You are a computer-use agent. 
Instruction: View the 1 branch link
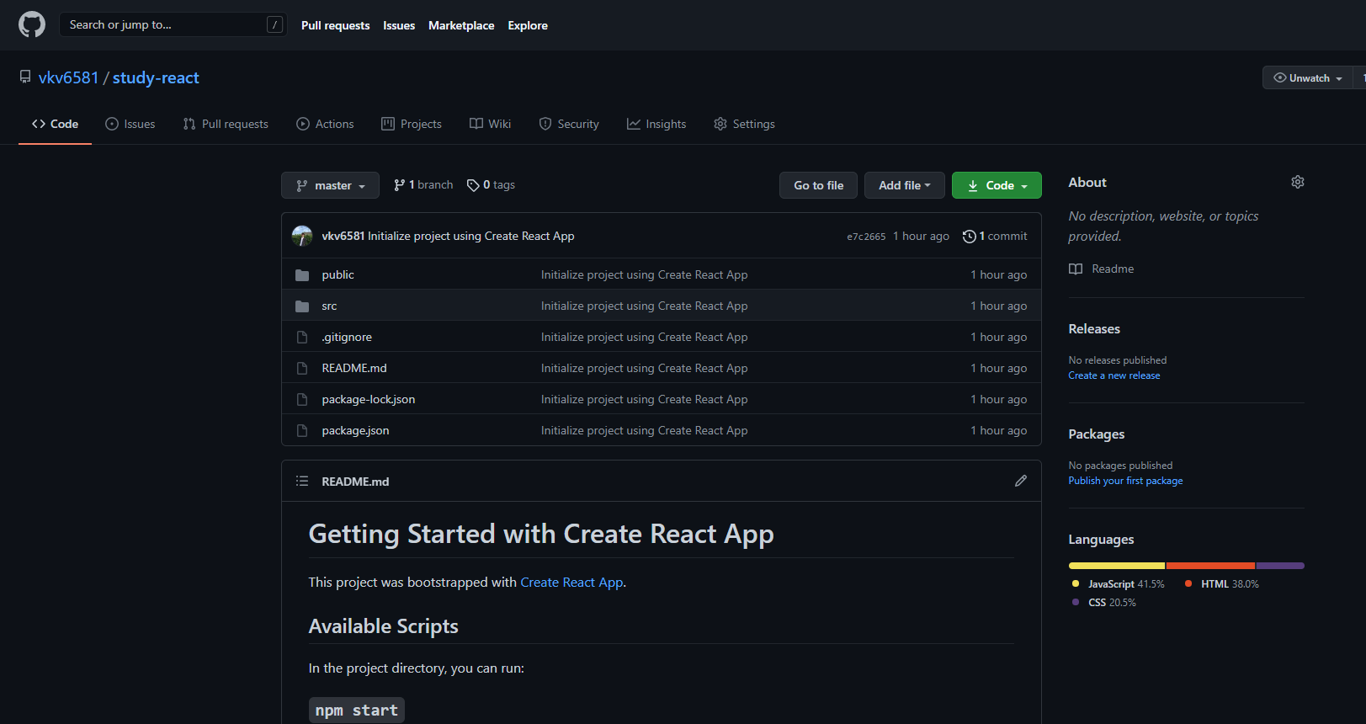tap(423, 185)
